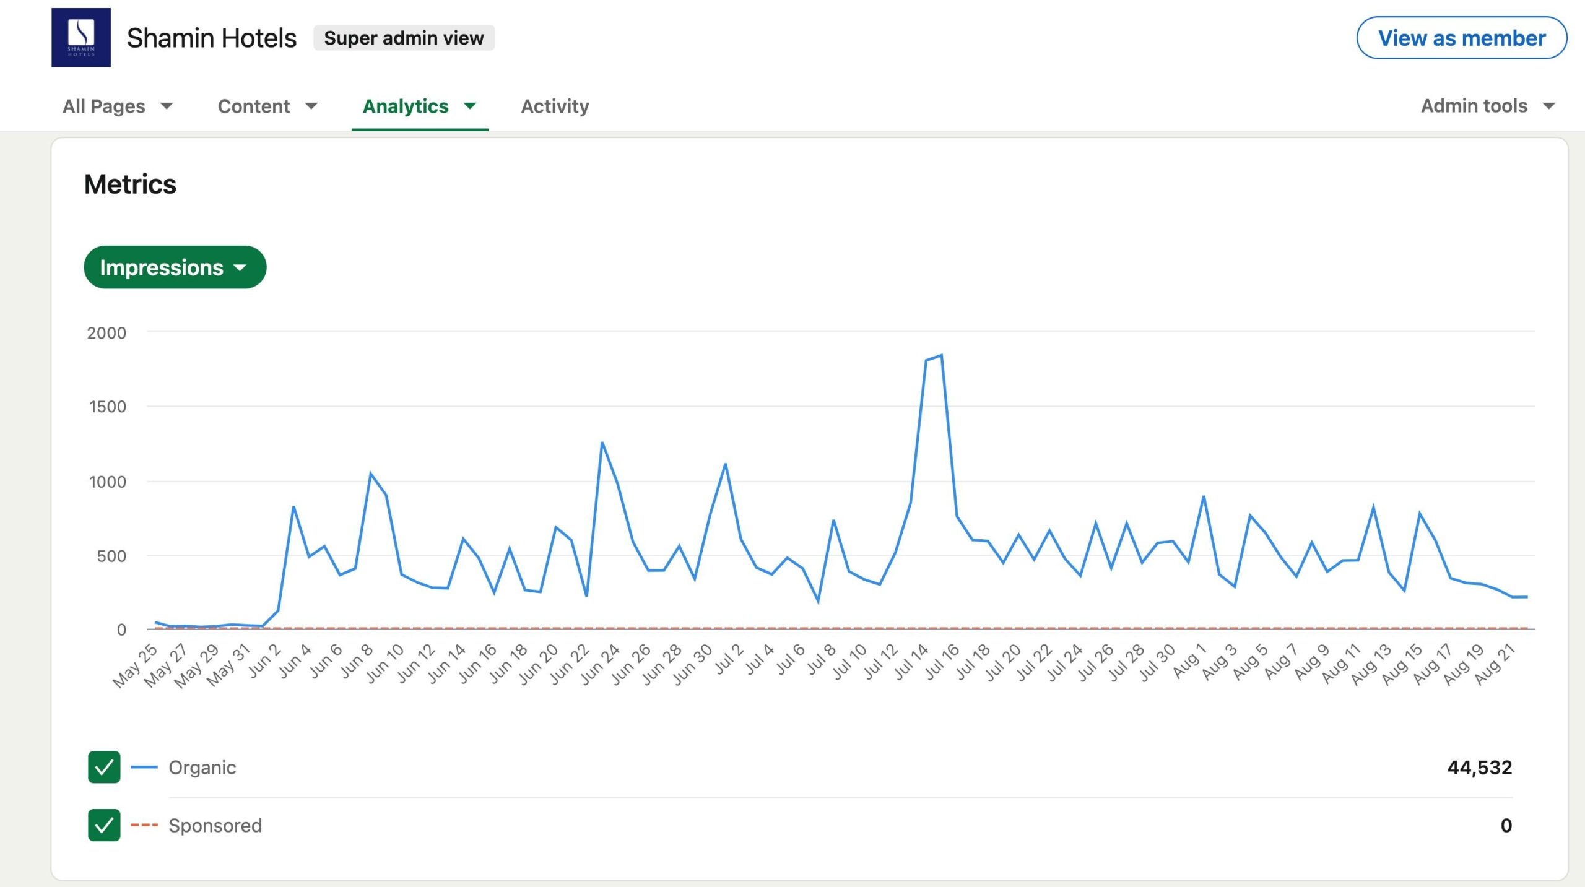Click the Shamin Hotels logo icon
Image resolution: width=1585 pixels, height=887 pixels.
click(81, 38)
